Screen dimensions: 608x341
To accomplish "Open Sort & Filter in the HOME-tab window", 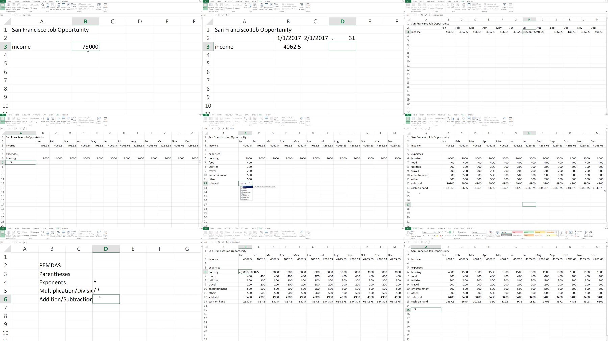I will coord(586,234).
